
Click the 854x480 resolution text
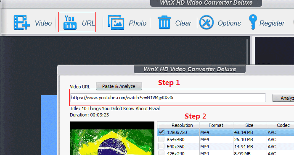click(175, 139)
